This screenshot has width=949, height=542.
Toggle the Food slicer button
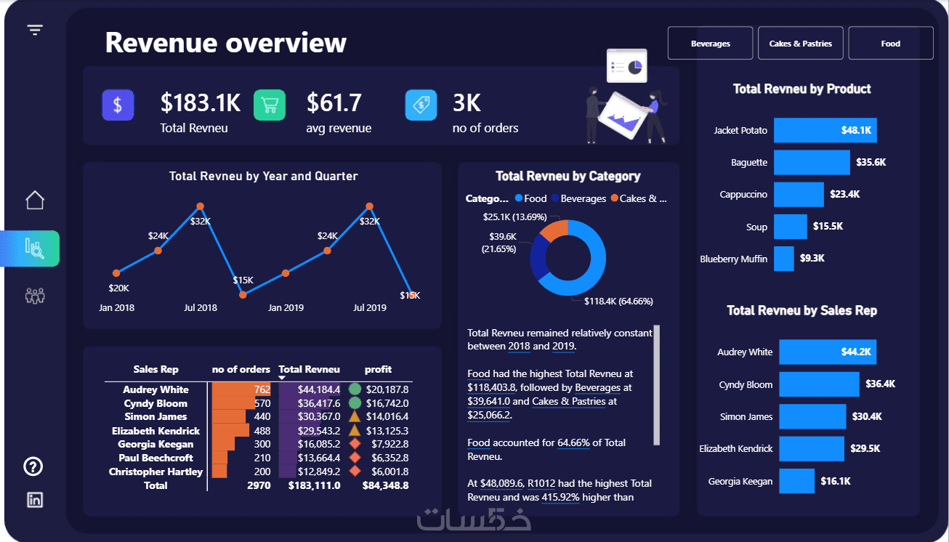[890, 43]
